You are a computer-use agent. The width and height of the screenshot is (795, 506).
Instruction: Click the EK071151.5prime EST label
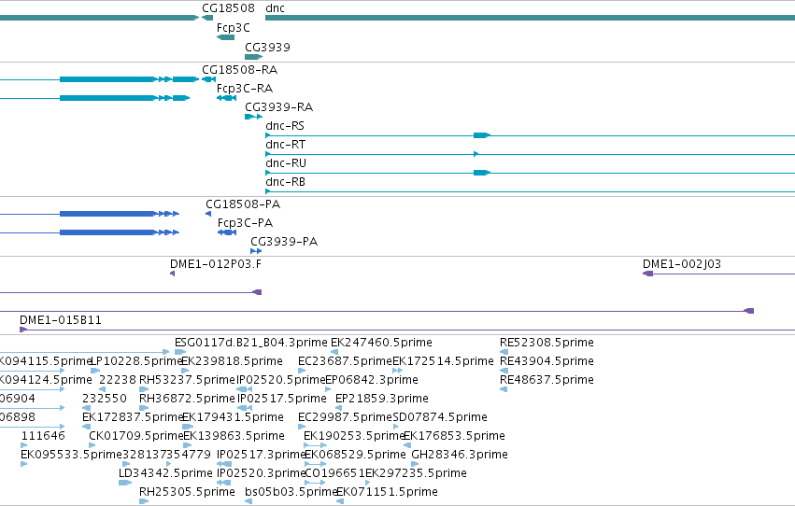click(x=387, y=492)
